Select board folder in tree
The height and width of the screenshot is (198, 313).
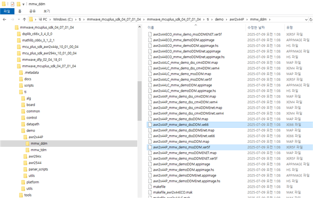tap(30, 105)
